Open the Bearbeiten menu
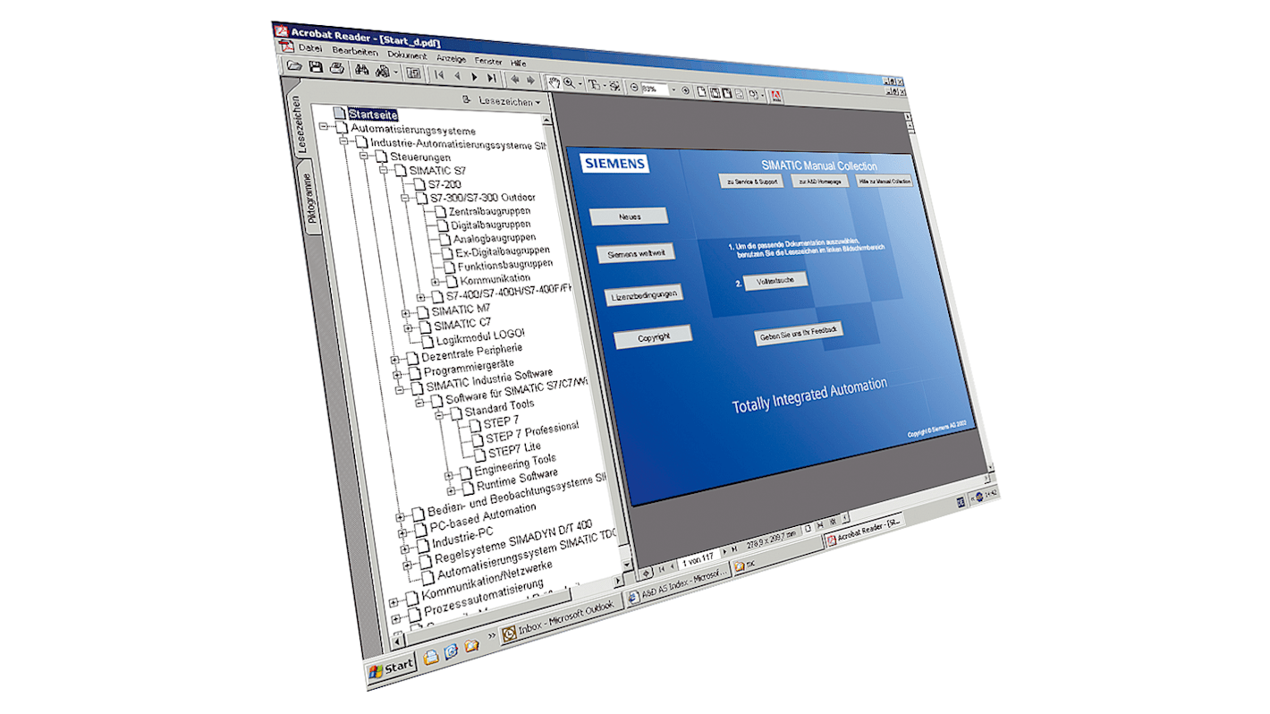Image resolution: width=1270 pixels, height=714 pixels. coord(355,52)
